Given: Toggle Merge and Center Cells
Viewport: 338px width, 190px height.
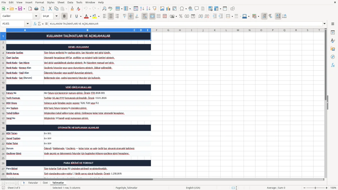Looking at the screenshot, I should coord(152,16).
